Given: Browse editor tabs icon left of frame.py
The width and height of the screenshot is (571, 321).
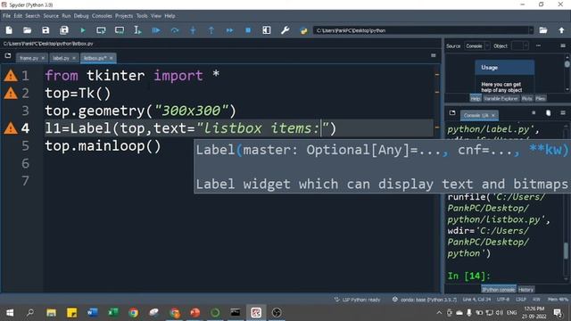Looking at the screenshot, I should [8, 55].
